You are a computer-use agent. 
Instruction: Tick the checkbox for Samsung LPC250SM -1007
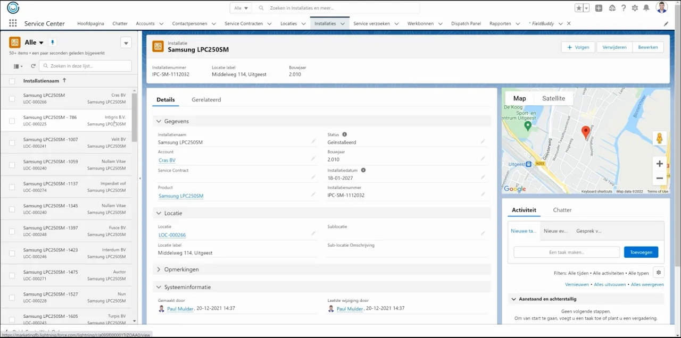point(12,143)
